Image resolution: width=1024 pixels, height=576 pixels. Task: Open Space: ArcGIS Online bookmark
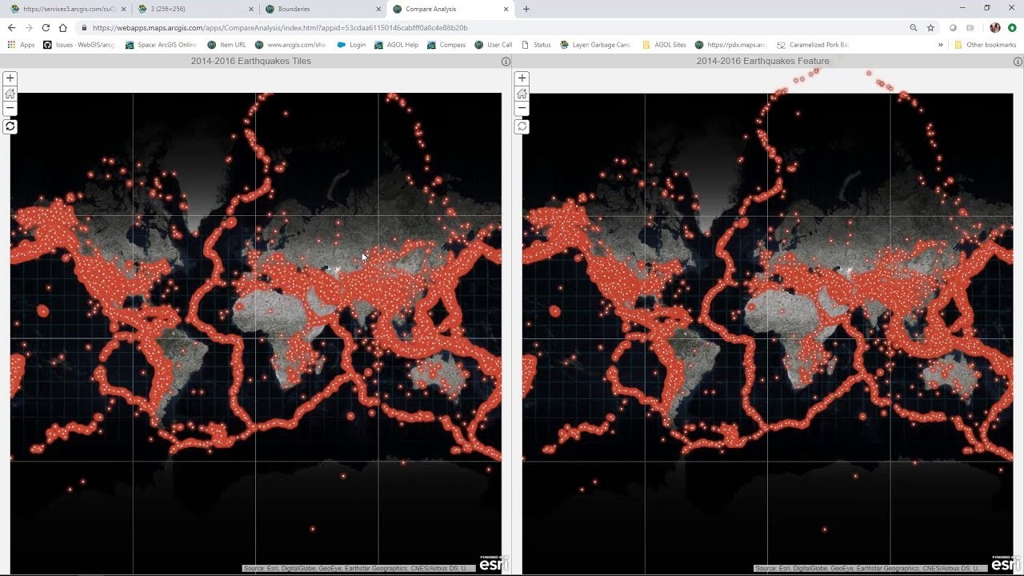[161, 45]
